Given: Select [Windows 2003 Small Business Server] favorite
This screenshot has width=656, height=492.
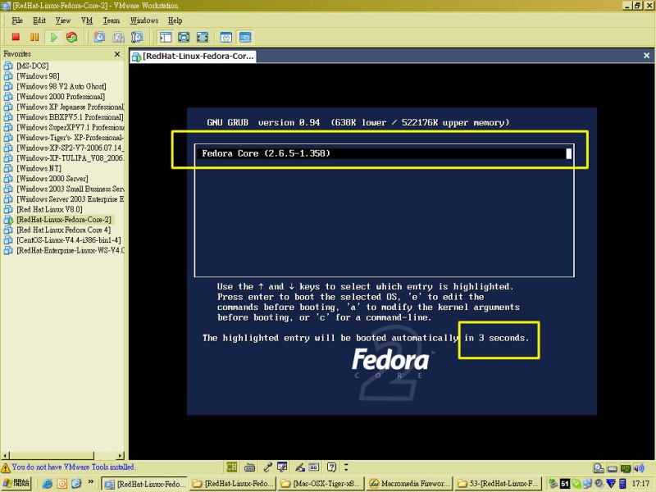Looking at the screenshot, I should pos(71,189).
